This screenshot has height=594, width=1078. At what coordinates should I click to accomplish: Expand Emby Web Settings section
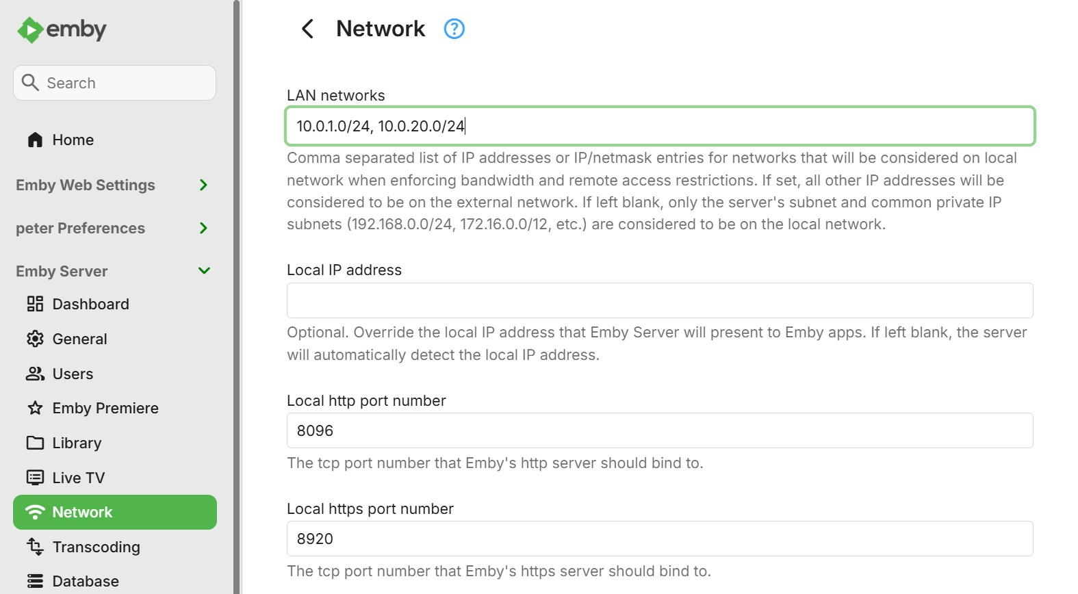point(203,185)
